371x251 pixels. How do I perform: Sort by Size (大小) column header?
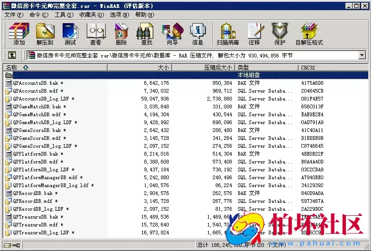click(x=140, y=67)
